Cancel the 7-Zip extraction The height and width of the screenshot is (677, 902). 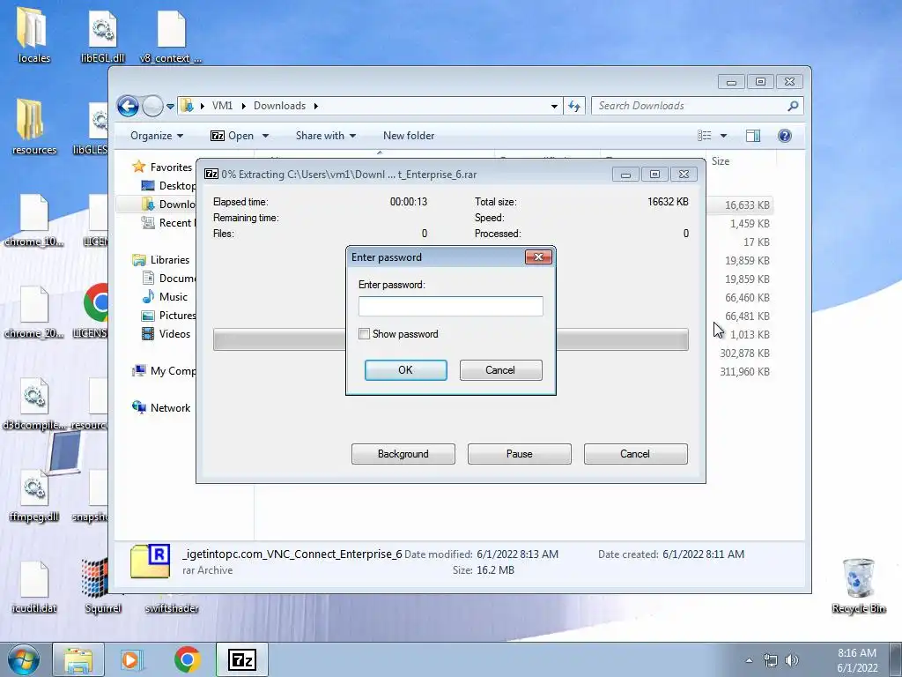click(x=636, y=454)
